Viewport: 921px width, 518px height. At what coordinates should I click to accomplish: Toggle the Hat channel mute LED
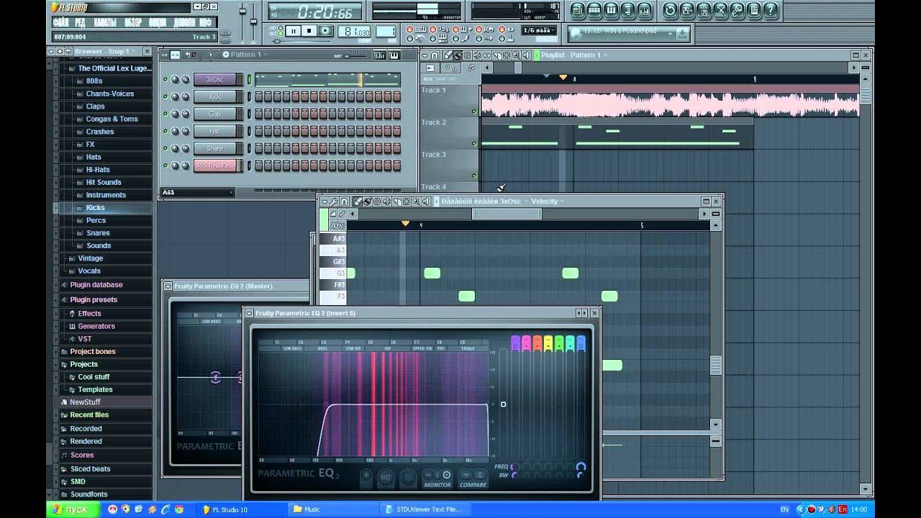tap(165, 131)
